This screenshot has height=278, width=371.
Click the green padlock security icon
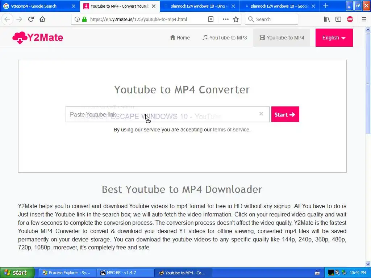pyautogui.click(x=84, y=19)
